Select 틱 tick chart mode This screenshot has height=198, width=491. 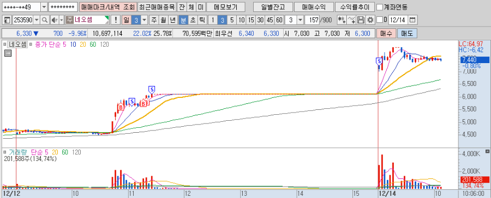coord(202,20)
